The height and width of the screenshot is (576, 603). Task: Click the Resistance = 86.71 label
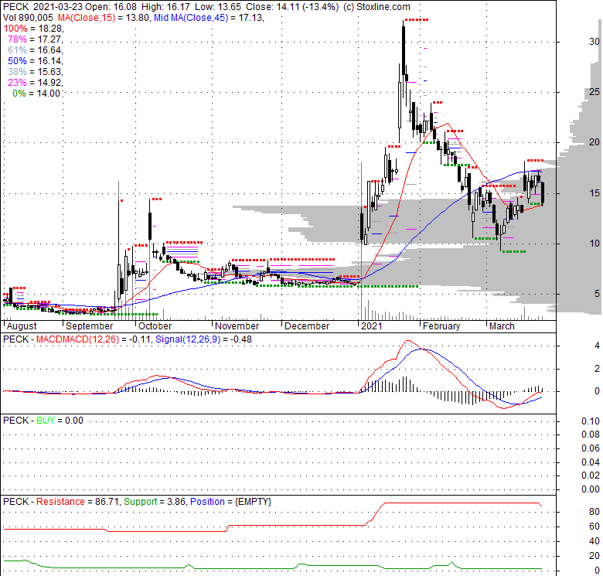[78, 502]
